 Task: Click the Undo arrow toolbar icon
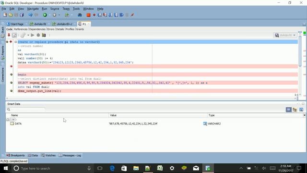30,15
